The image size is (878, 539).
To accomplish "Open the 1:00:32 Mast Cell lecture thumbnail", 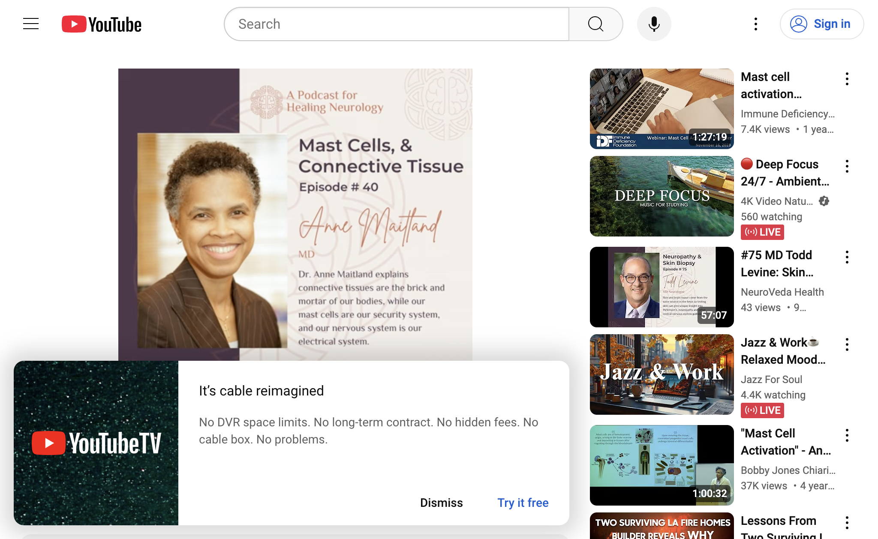I will [x=662, y=465].
